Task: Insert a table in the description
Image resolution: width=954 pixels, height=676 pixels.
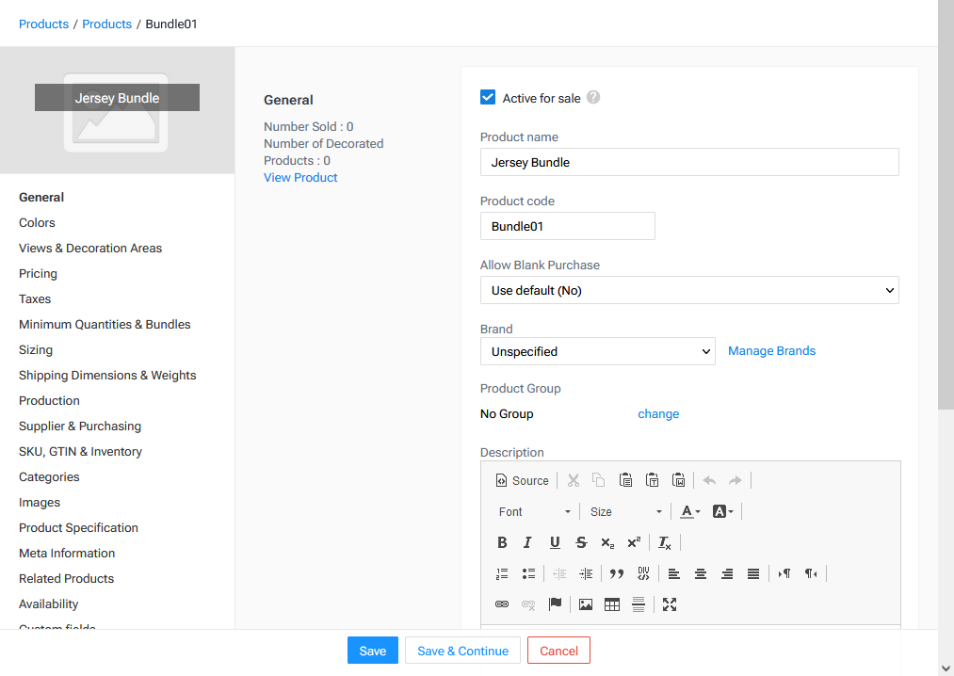Action: point(612,604)
